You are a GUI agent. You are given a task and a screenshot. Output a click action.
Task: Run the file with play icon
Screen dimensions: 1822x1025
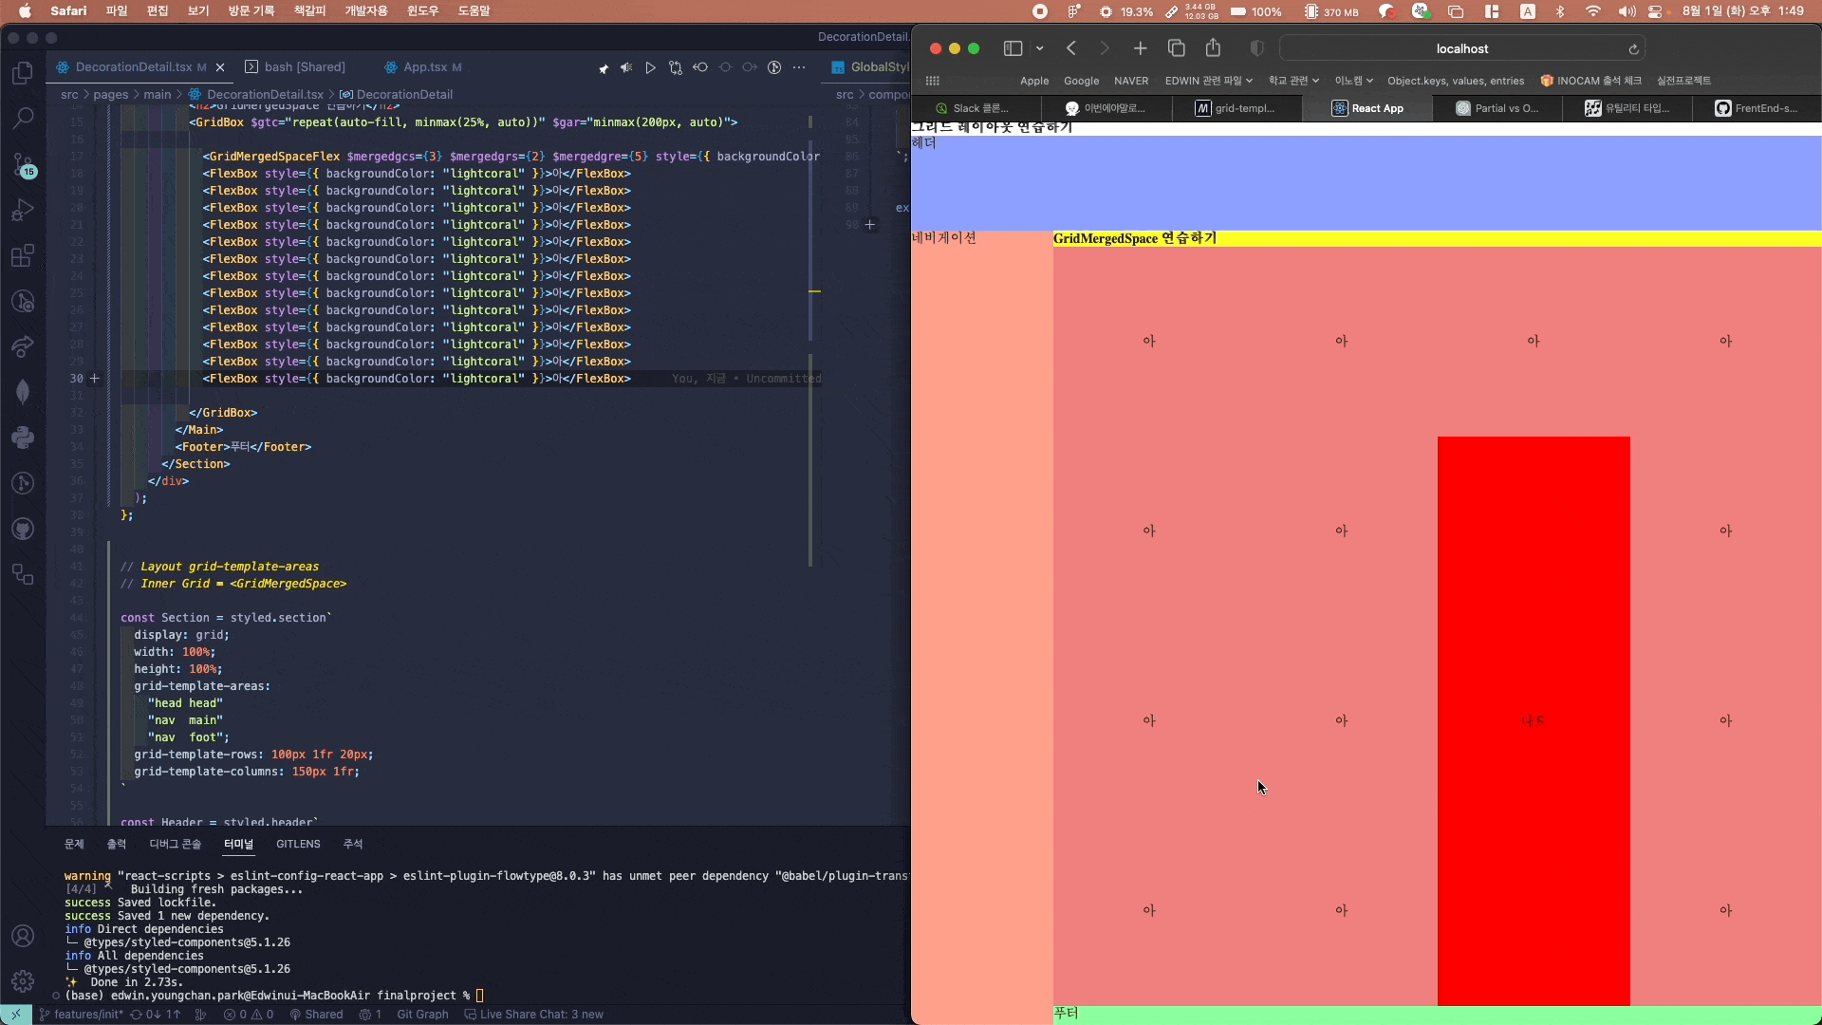650,67
